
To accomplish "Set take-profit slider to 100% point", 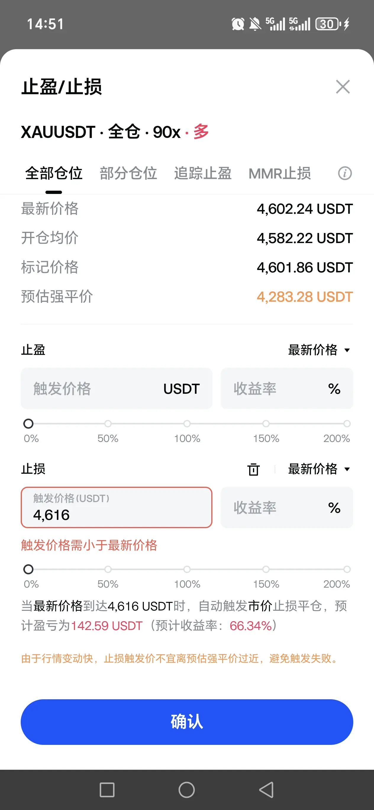I will coord(187,424).
